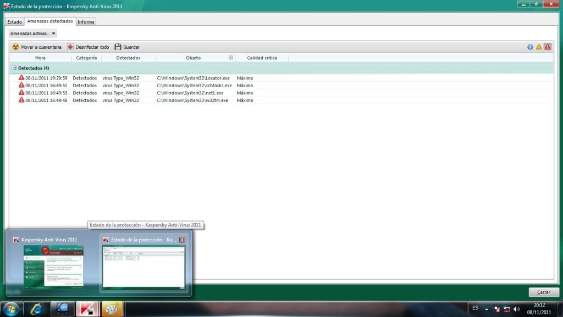Screen dimensions: 563x317
Task: Click Máxima value in Locator.exe row
Action: click(x=245, y=78)
